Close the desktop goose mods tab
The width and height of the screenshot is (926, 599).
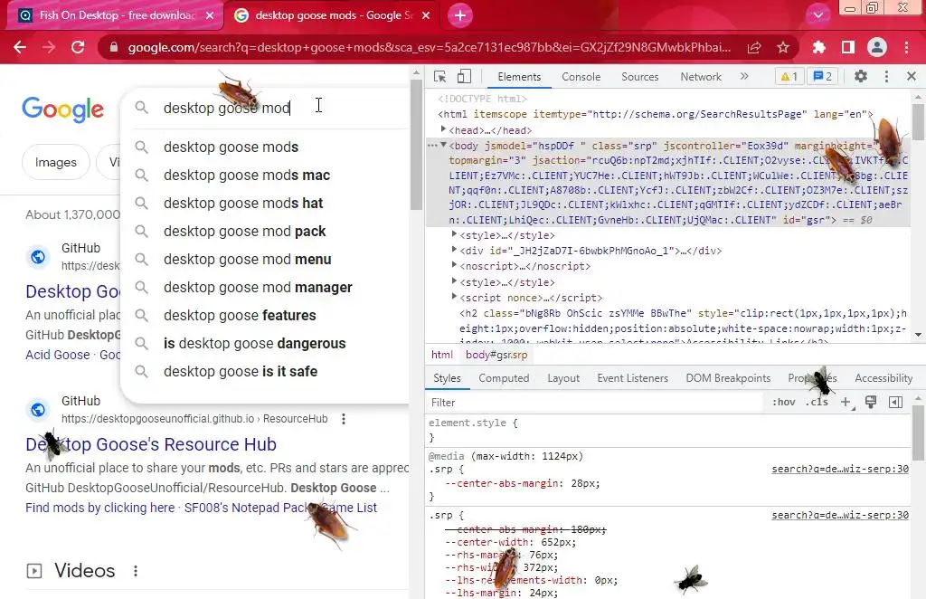coord(426,16)
